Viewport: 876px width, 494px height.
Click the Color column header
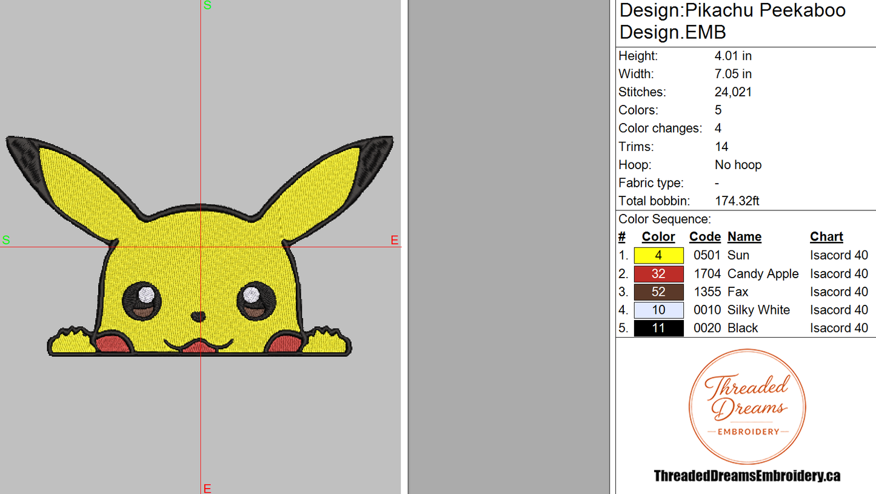pos(658,237)
